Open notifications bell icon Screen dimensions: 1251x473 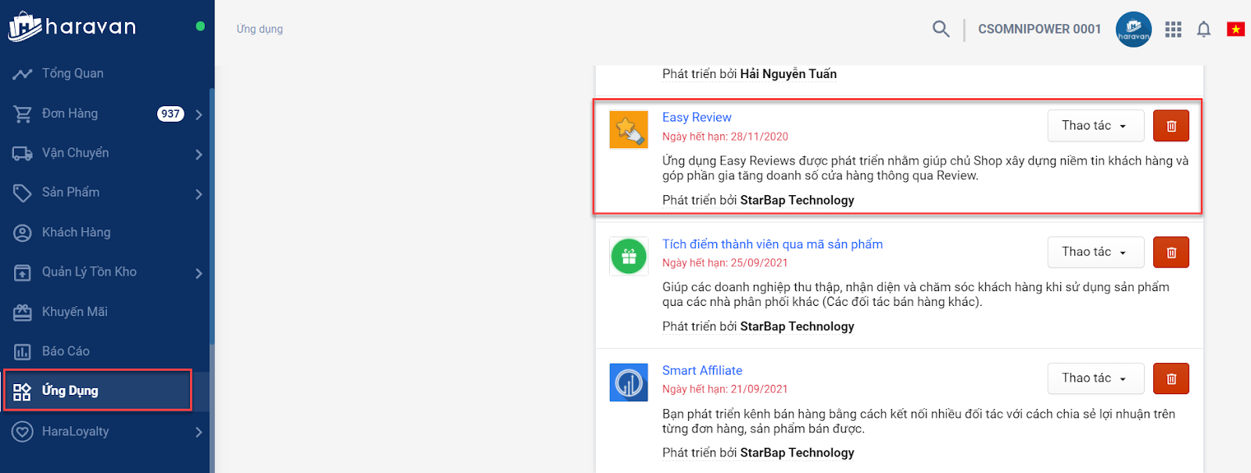coord(1203,30)
